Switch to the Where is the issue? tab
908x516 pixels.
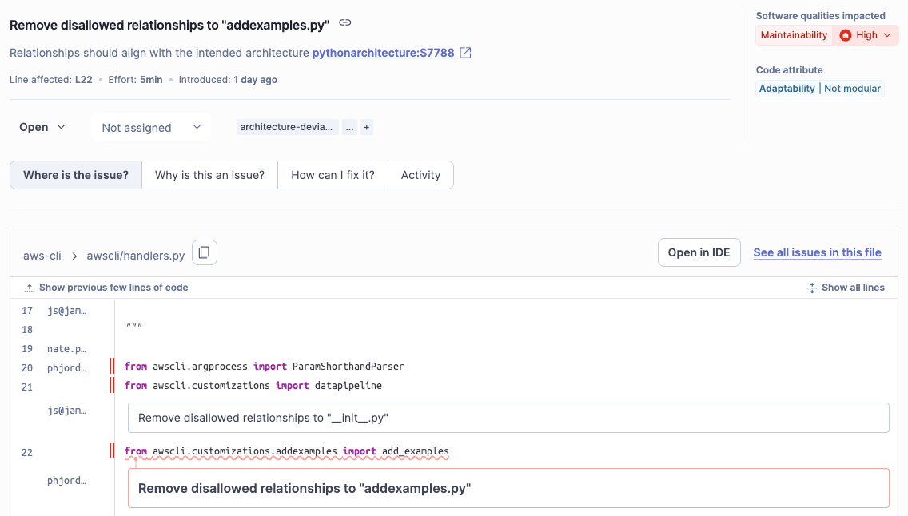pyautogui.click(x=76, y=175)
